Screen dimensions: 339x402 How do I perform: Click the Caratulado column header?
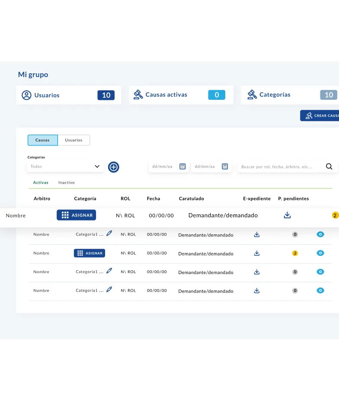pyautogui.click(x=192, y=199)
